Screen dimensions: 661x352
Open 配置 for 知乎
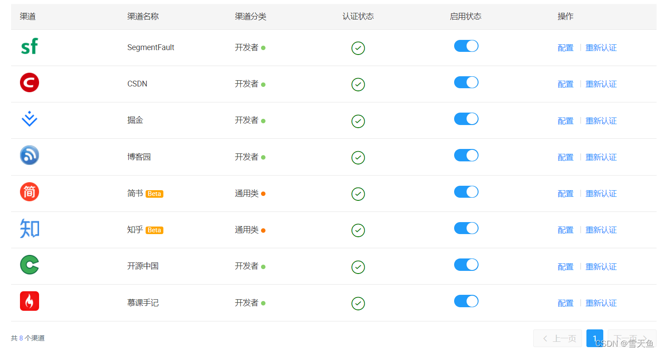[566, 230]
